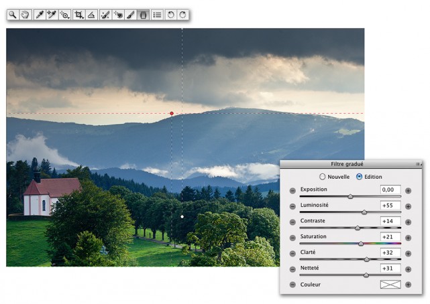The width and height of the screenshot is (430, 304).
Task: Open the Couleur color swatch
Action: 390,285
